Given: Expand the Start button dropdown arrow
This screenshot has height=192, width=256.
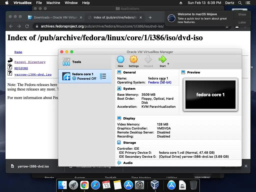Looking at the screenshot, I should point(168,64).
